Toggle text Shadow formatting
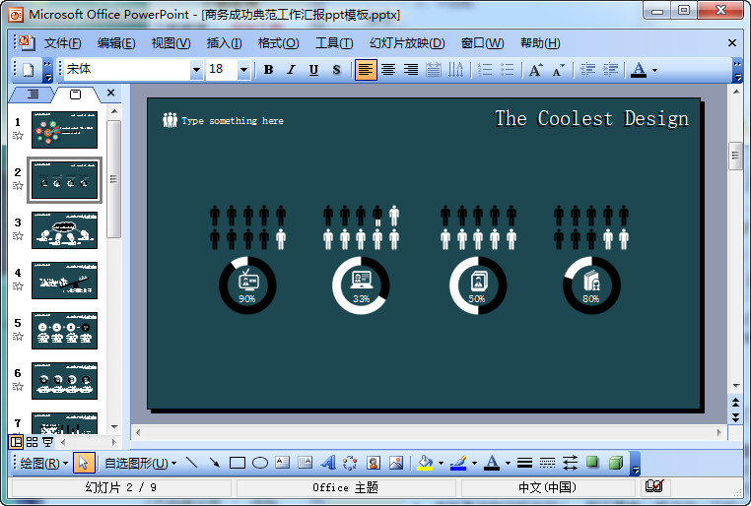This screenshot has height=506, width=751. [337, 70]
